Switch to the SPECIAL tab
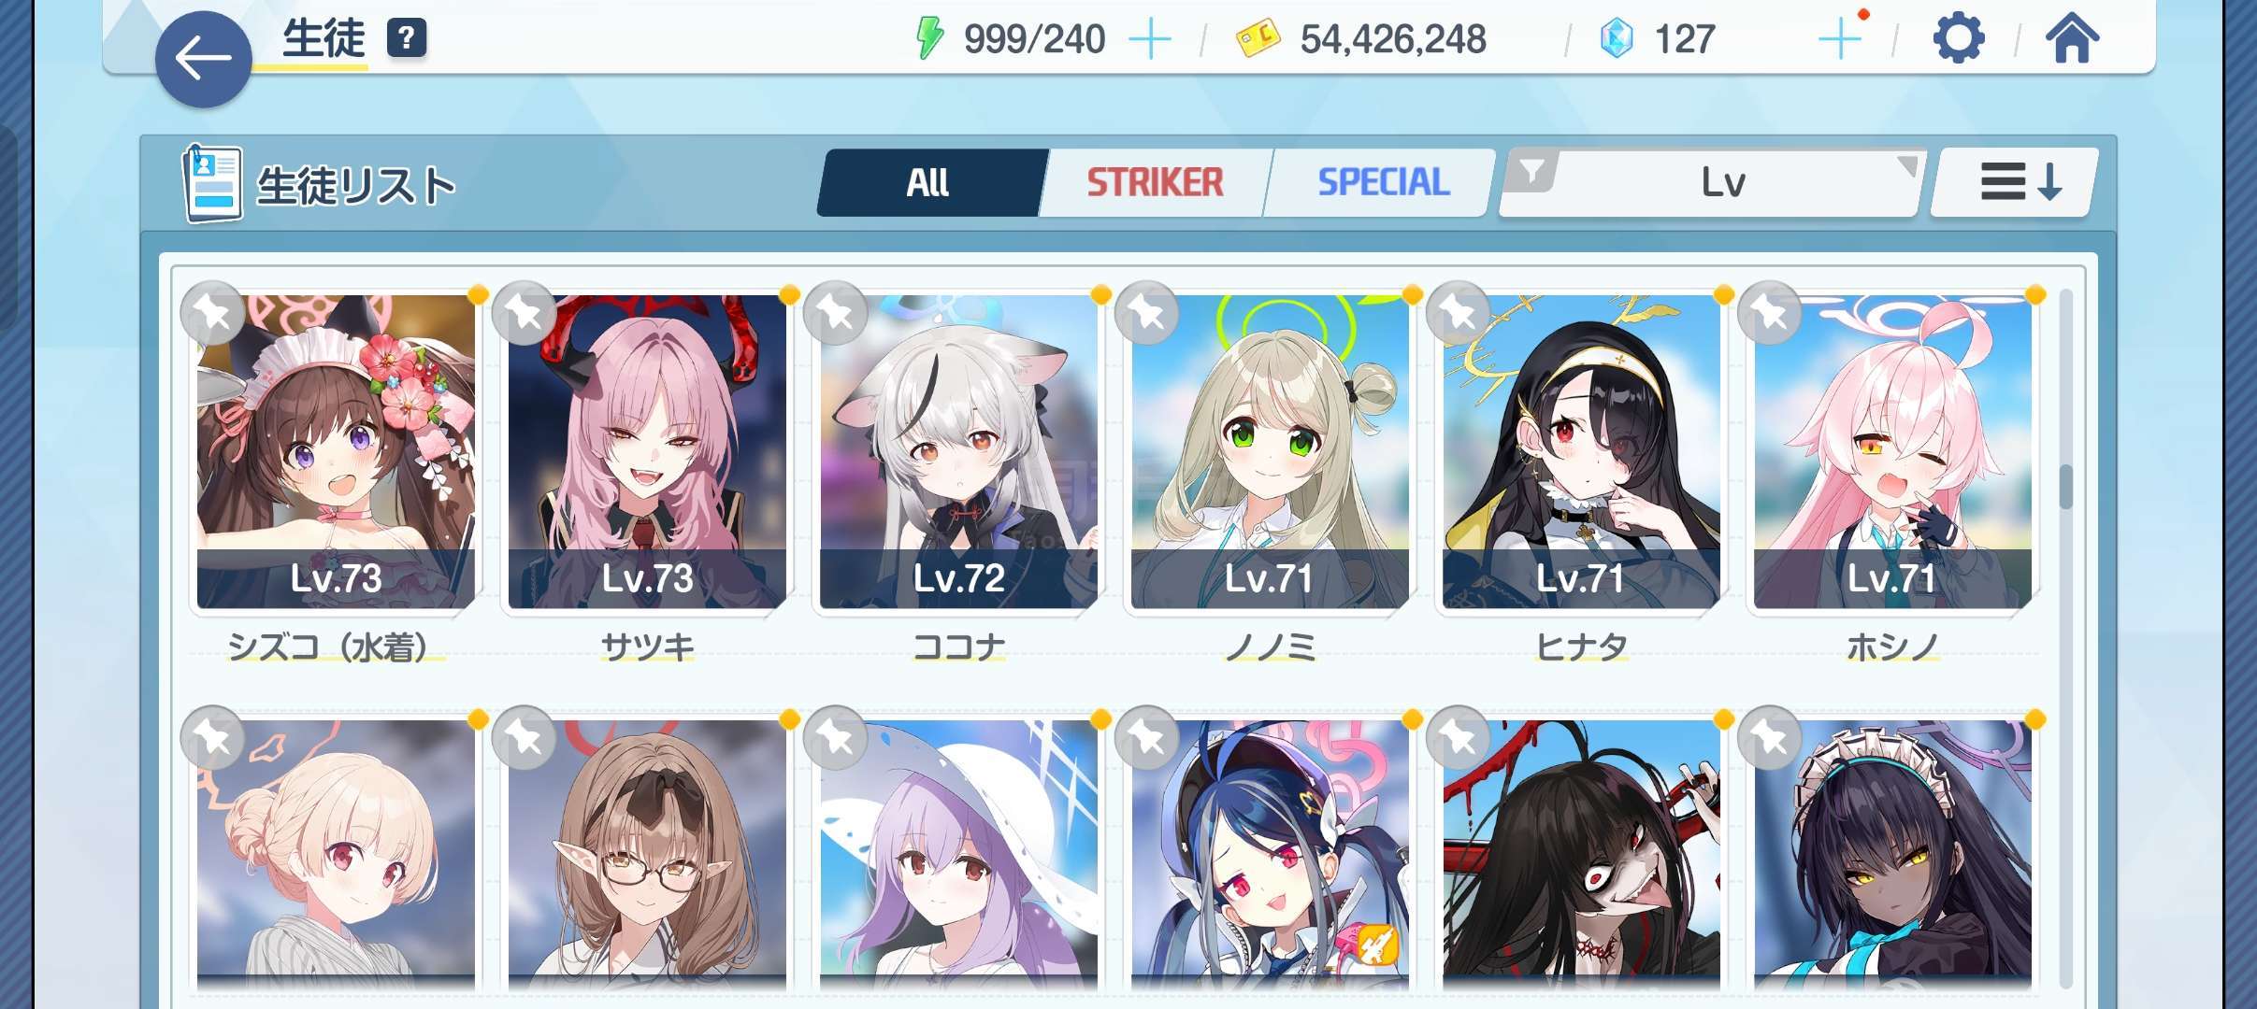 coord(1383,182)
